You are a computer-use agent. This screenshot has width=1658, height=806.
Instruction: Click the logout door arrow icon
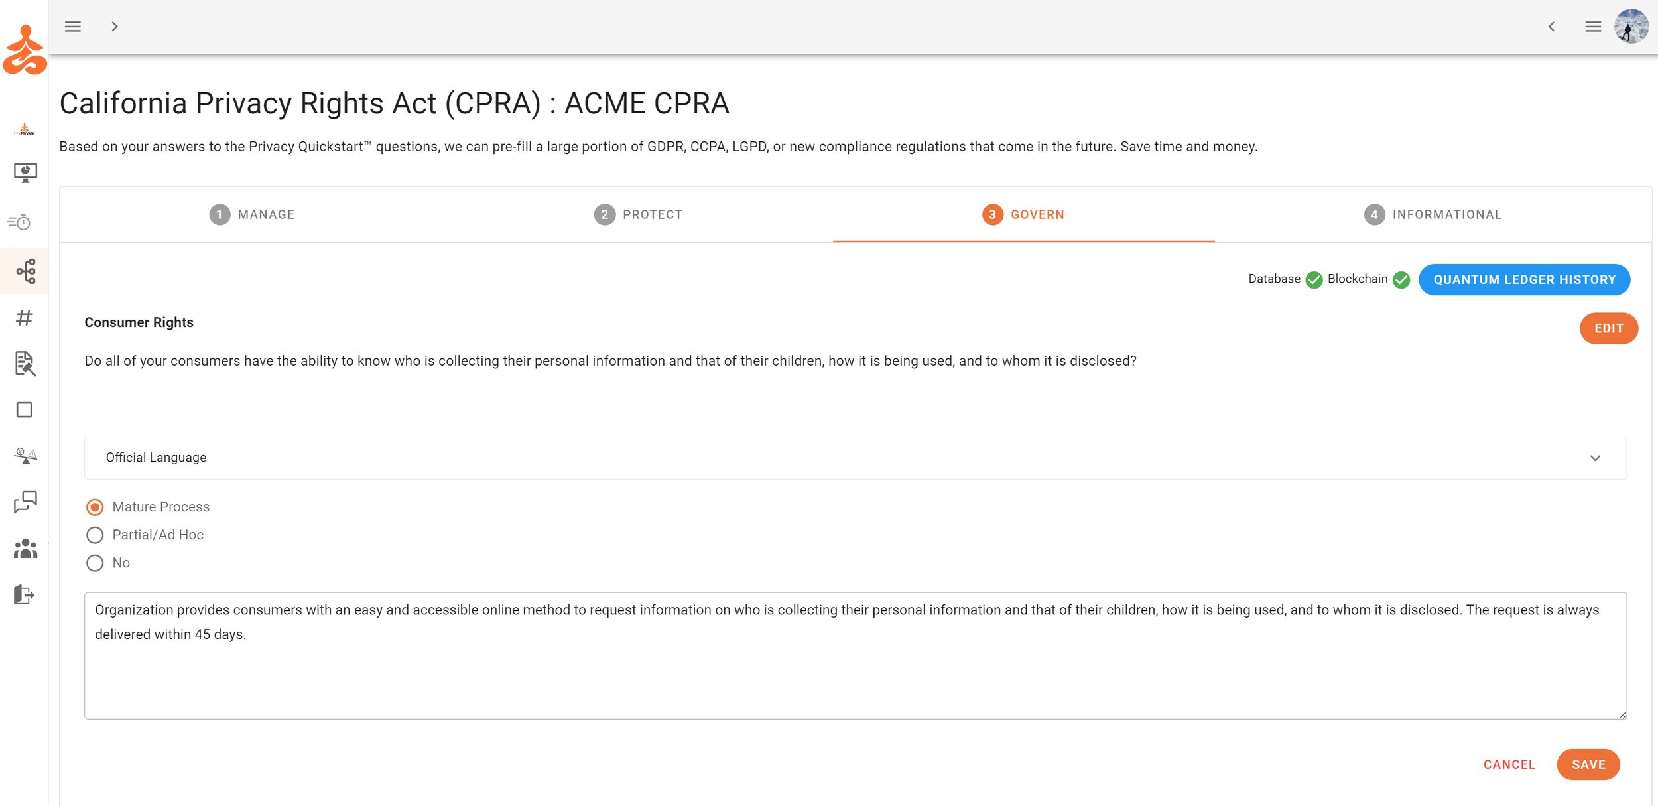[24, 594]
